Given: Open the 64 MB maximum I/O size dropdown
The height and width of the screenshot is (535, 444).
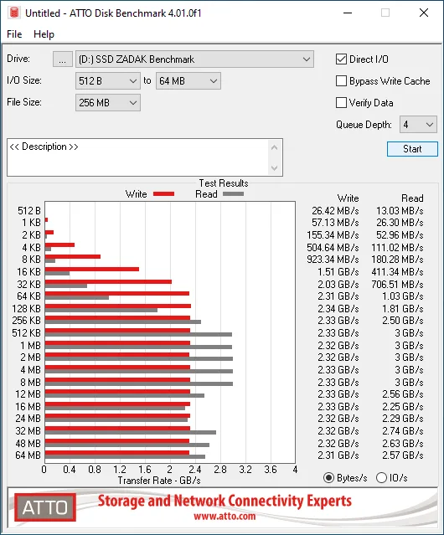Looking at the screenshot, I should click(188, 81).
